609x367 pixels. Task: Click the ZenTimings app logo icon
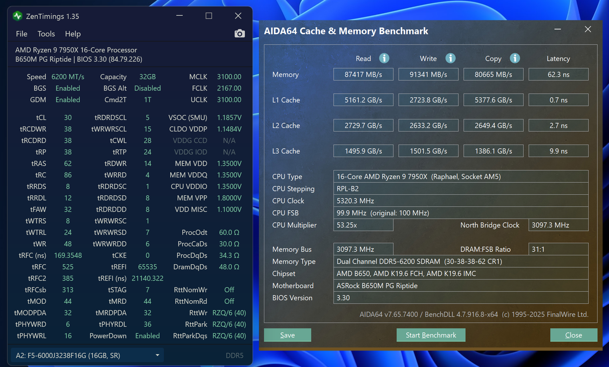tap(18, 16)
